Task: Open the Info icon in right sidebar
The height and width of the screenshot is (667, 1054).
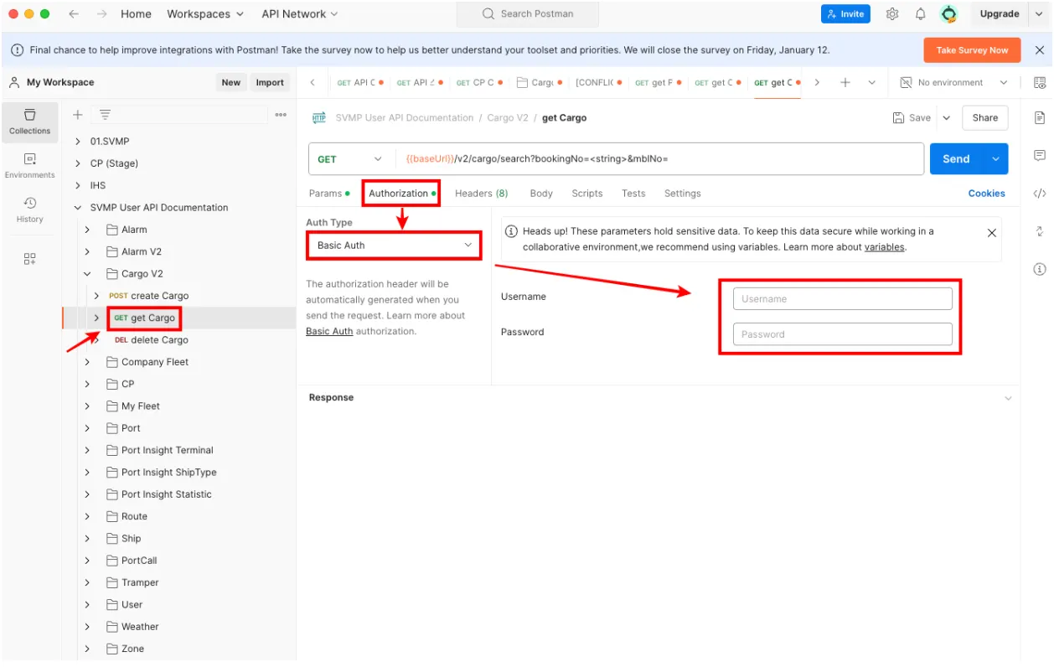Action: [x=1040, y=269]
